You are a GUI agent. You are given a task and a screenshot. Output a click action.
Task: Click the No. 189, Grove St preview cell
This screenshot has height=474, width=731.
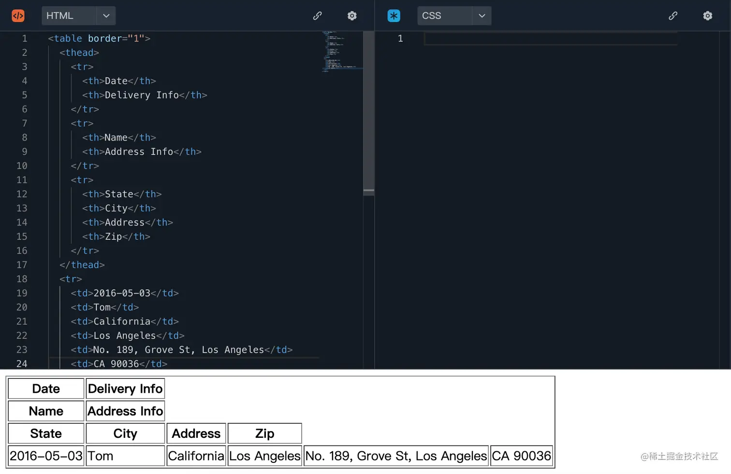coord(396,456)
